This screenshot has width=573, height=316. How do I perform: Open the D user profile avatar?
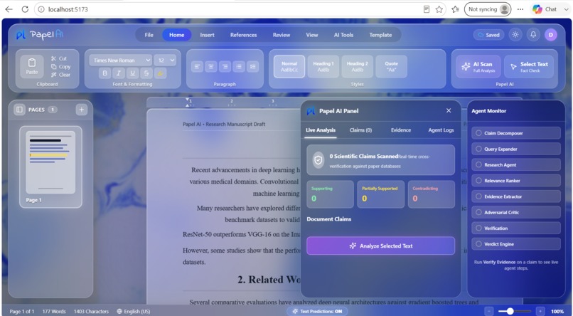click(551, 35)
